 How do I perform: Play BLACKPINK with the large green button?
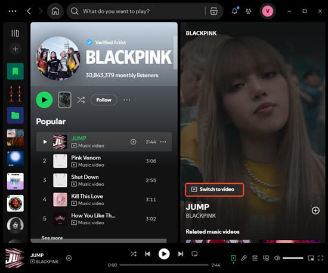[x=44, y=100]
